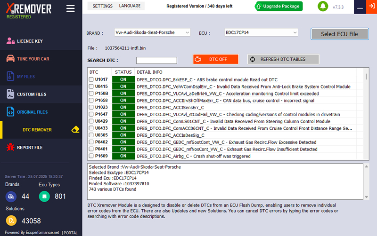Click the engine icon on DTC OFF

point(198,59)
